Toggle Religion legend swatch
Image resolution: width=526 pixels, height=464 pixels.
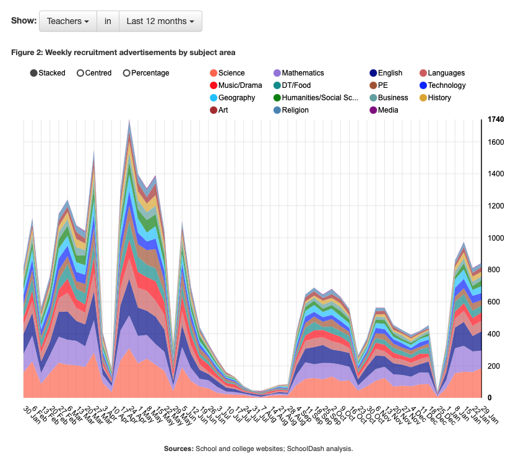[277, 110]
